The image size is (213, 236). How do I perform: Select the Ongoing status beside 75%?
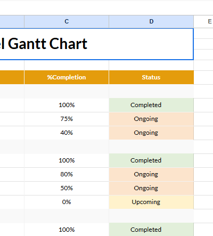tap(151, 119)
